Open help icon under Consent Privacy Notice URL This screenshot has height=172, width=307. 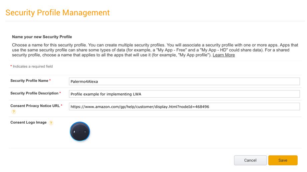point(14,112)
